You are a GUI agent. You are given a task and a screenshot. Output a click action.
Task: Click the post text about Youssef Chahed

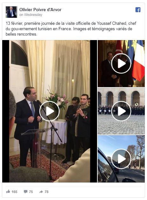[71, 29]
